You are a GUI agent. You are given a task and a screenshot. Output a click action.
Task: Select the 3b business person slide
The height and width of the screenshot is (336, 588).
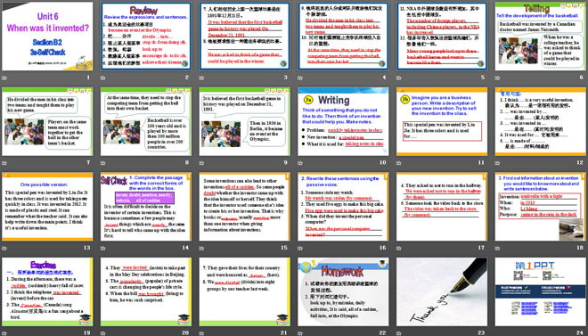442,121
